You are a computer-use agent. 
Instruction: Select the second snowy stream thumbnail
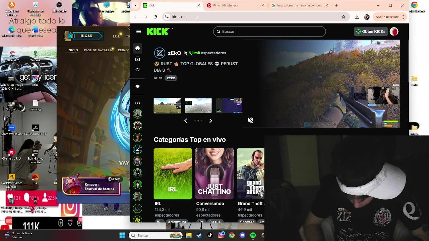198,105
